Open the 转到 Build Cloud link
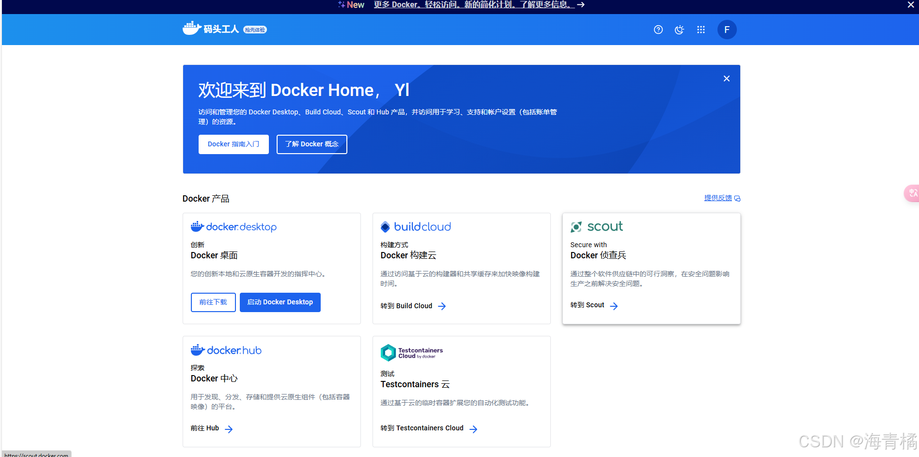 pos(406,306)
